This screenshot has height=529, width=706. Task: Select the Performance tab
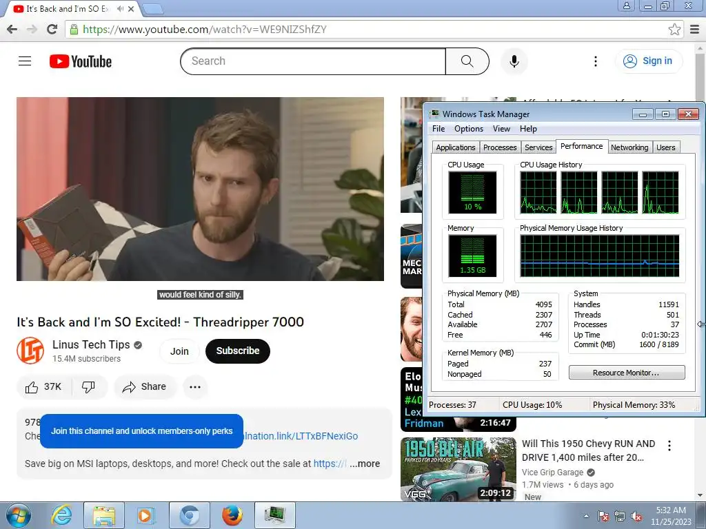[581, 146]
